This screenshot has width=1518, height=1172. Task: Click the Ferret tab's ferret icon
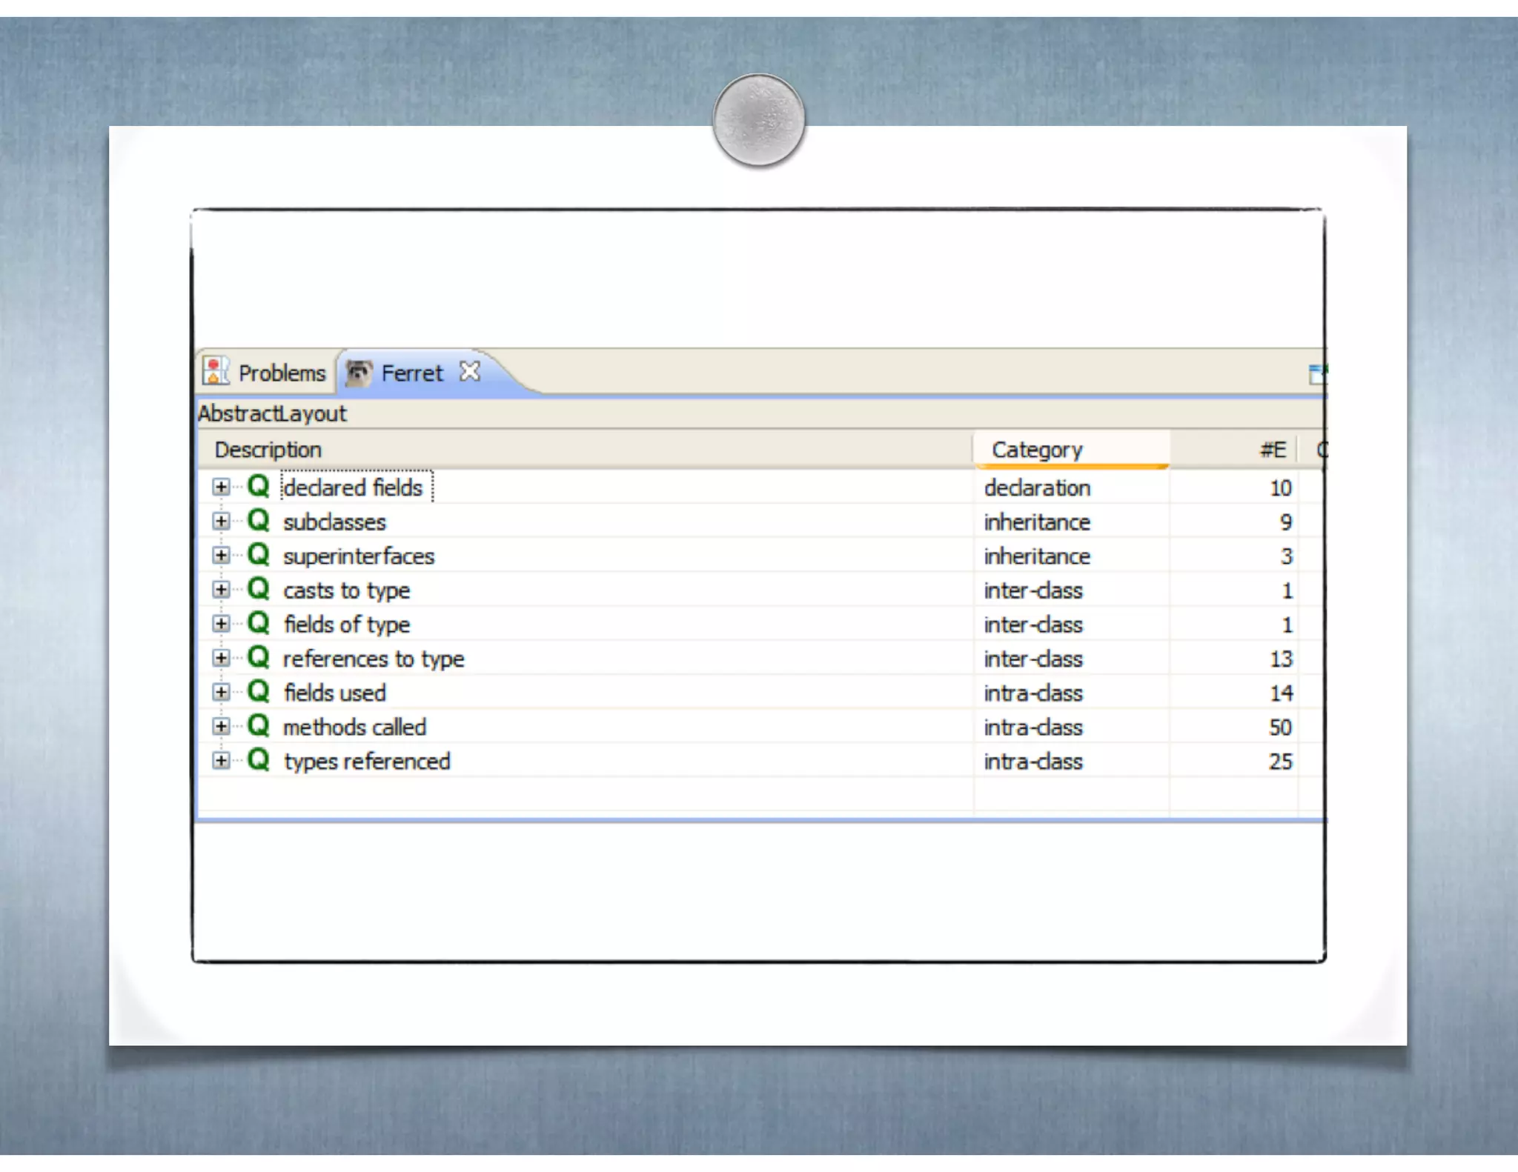pos(359,373)
